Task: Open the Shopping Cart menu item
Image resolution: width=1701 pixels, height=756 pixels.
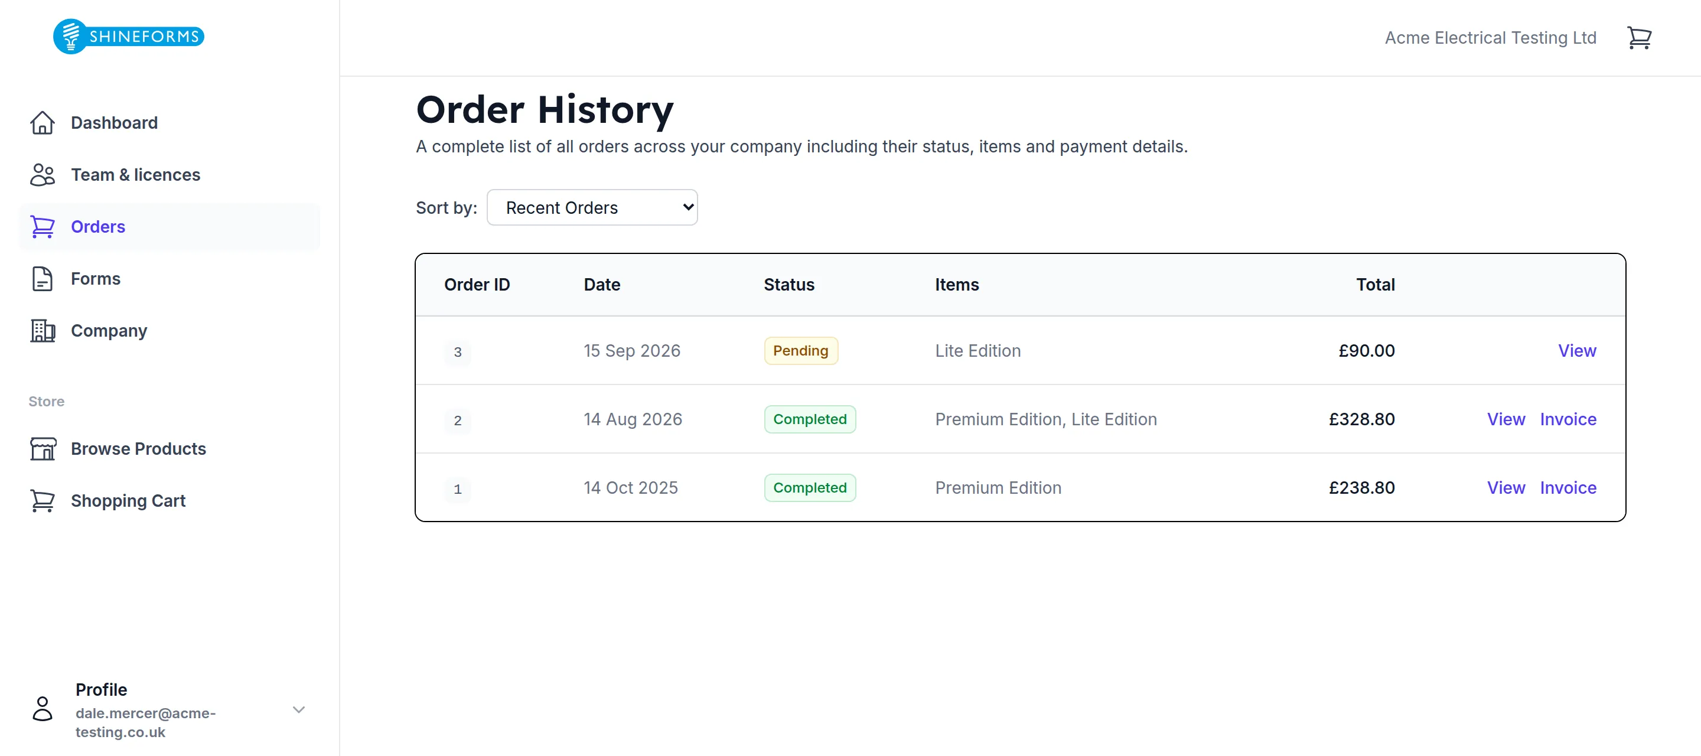Action: coord(169,500)
